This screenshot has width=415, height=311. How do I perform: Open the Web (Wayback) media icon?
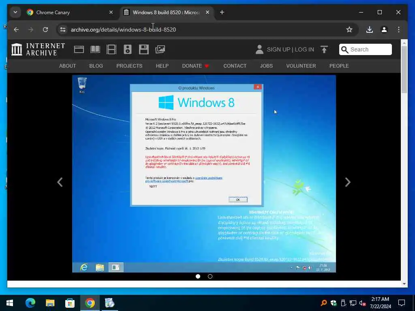[x=79, y=49]
